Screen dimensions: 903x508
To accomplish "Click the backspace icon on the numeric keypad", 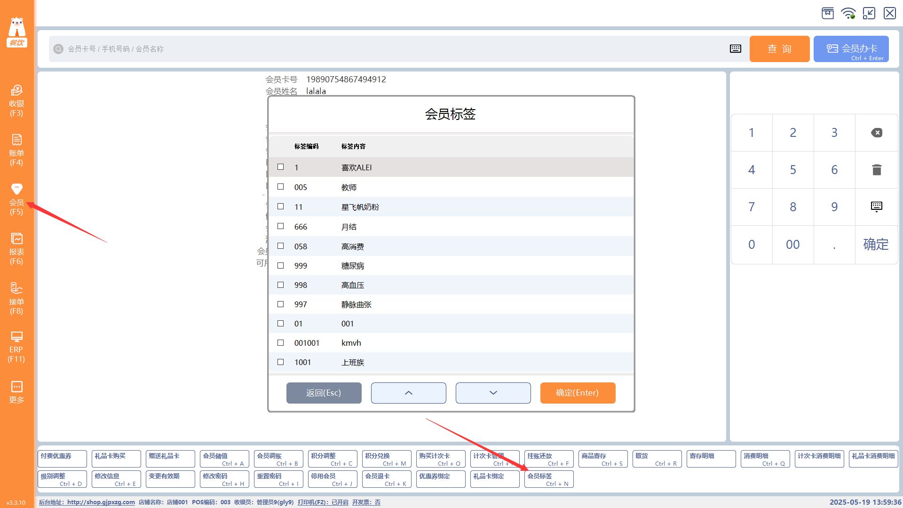I will point(876,133).
